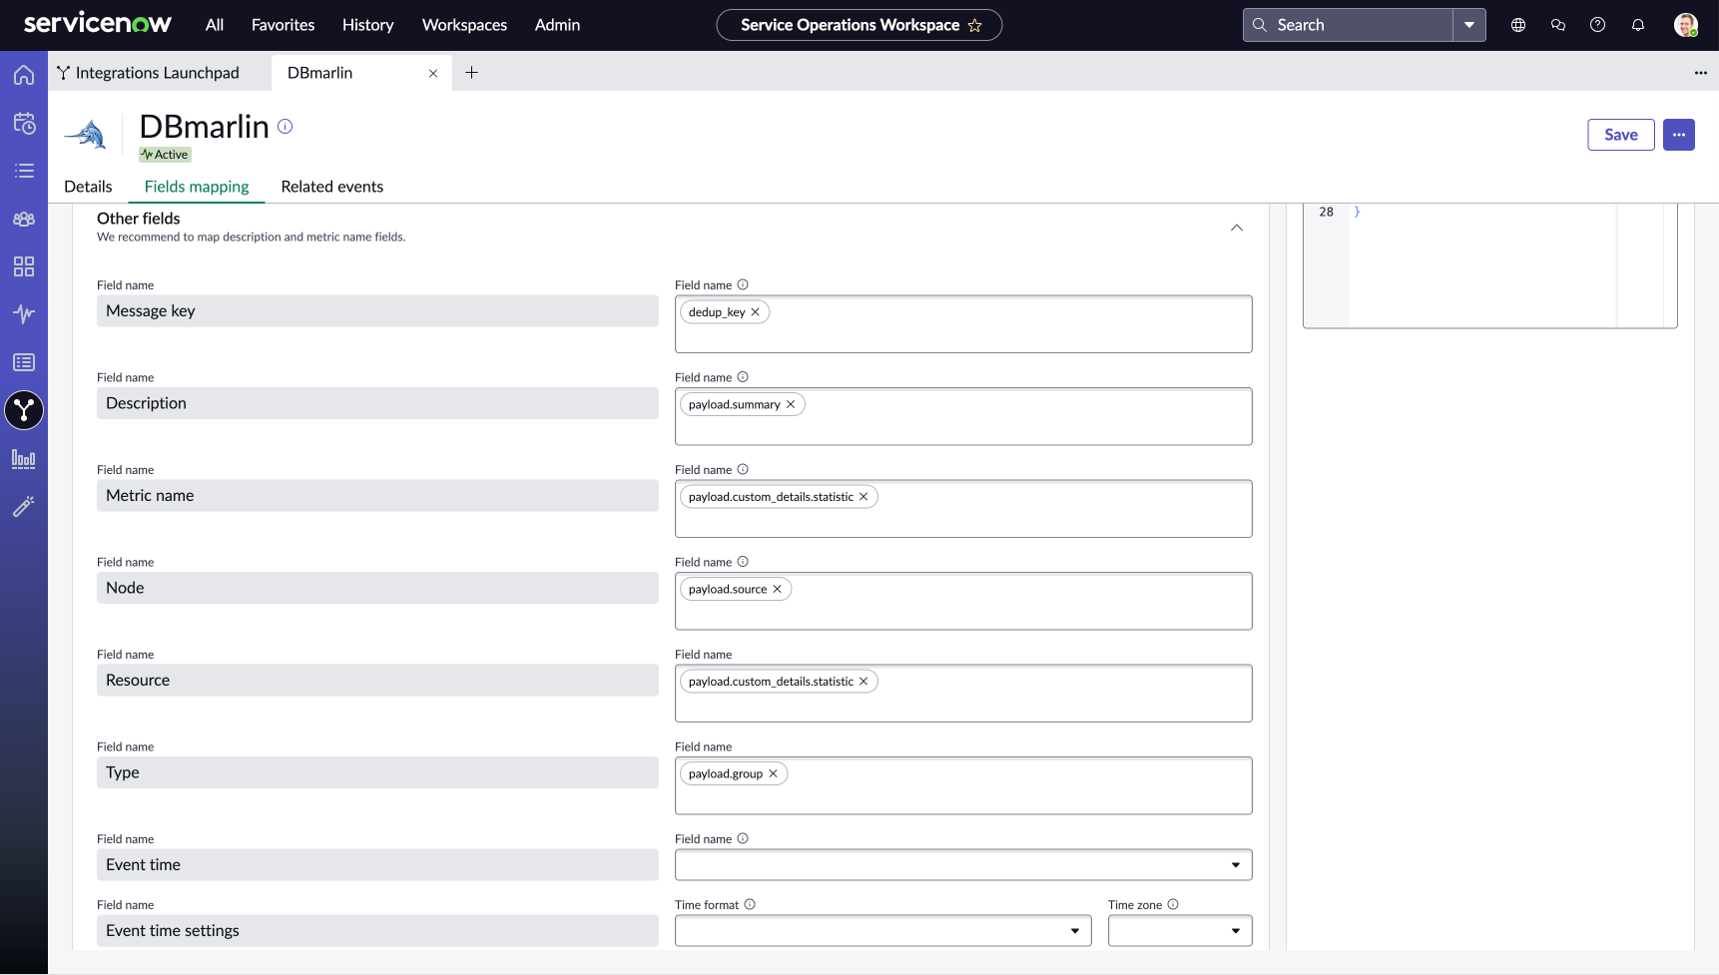The height and width of the screenshot is (975, 1719).
Task: Click in the Node mapping box
Action: pos(963,601)
